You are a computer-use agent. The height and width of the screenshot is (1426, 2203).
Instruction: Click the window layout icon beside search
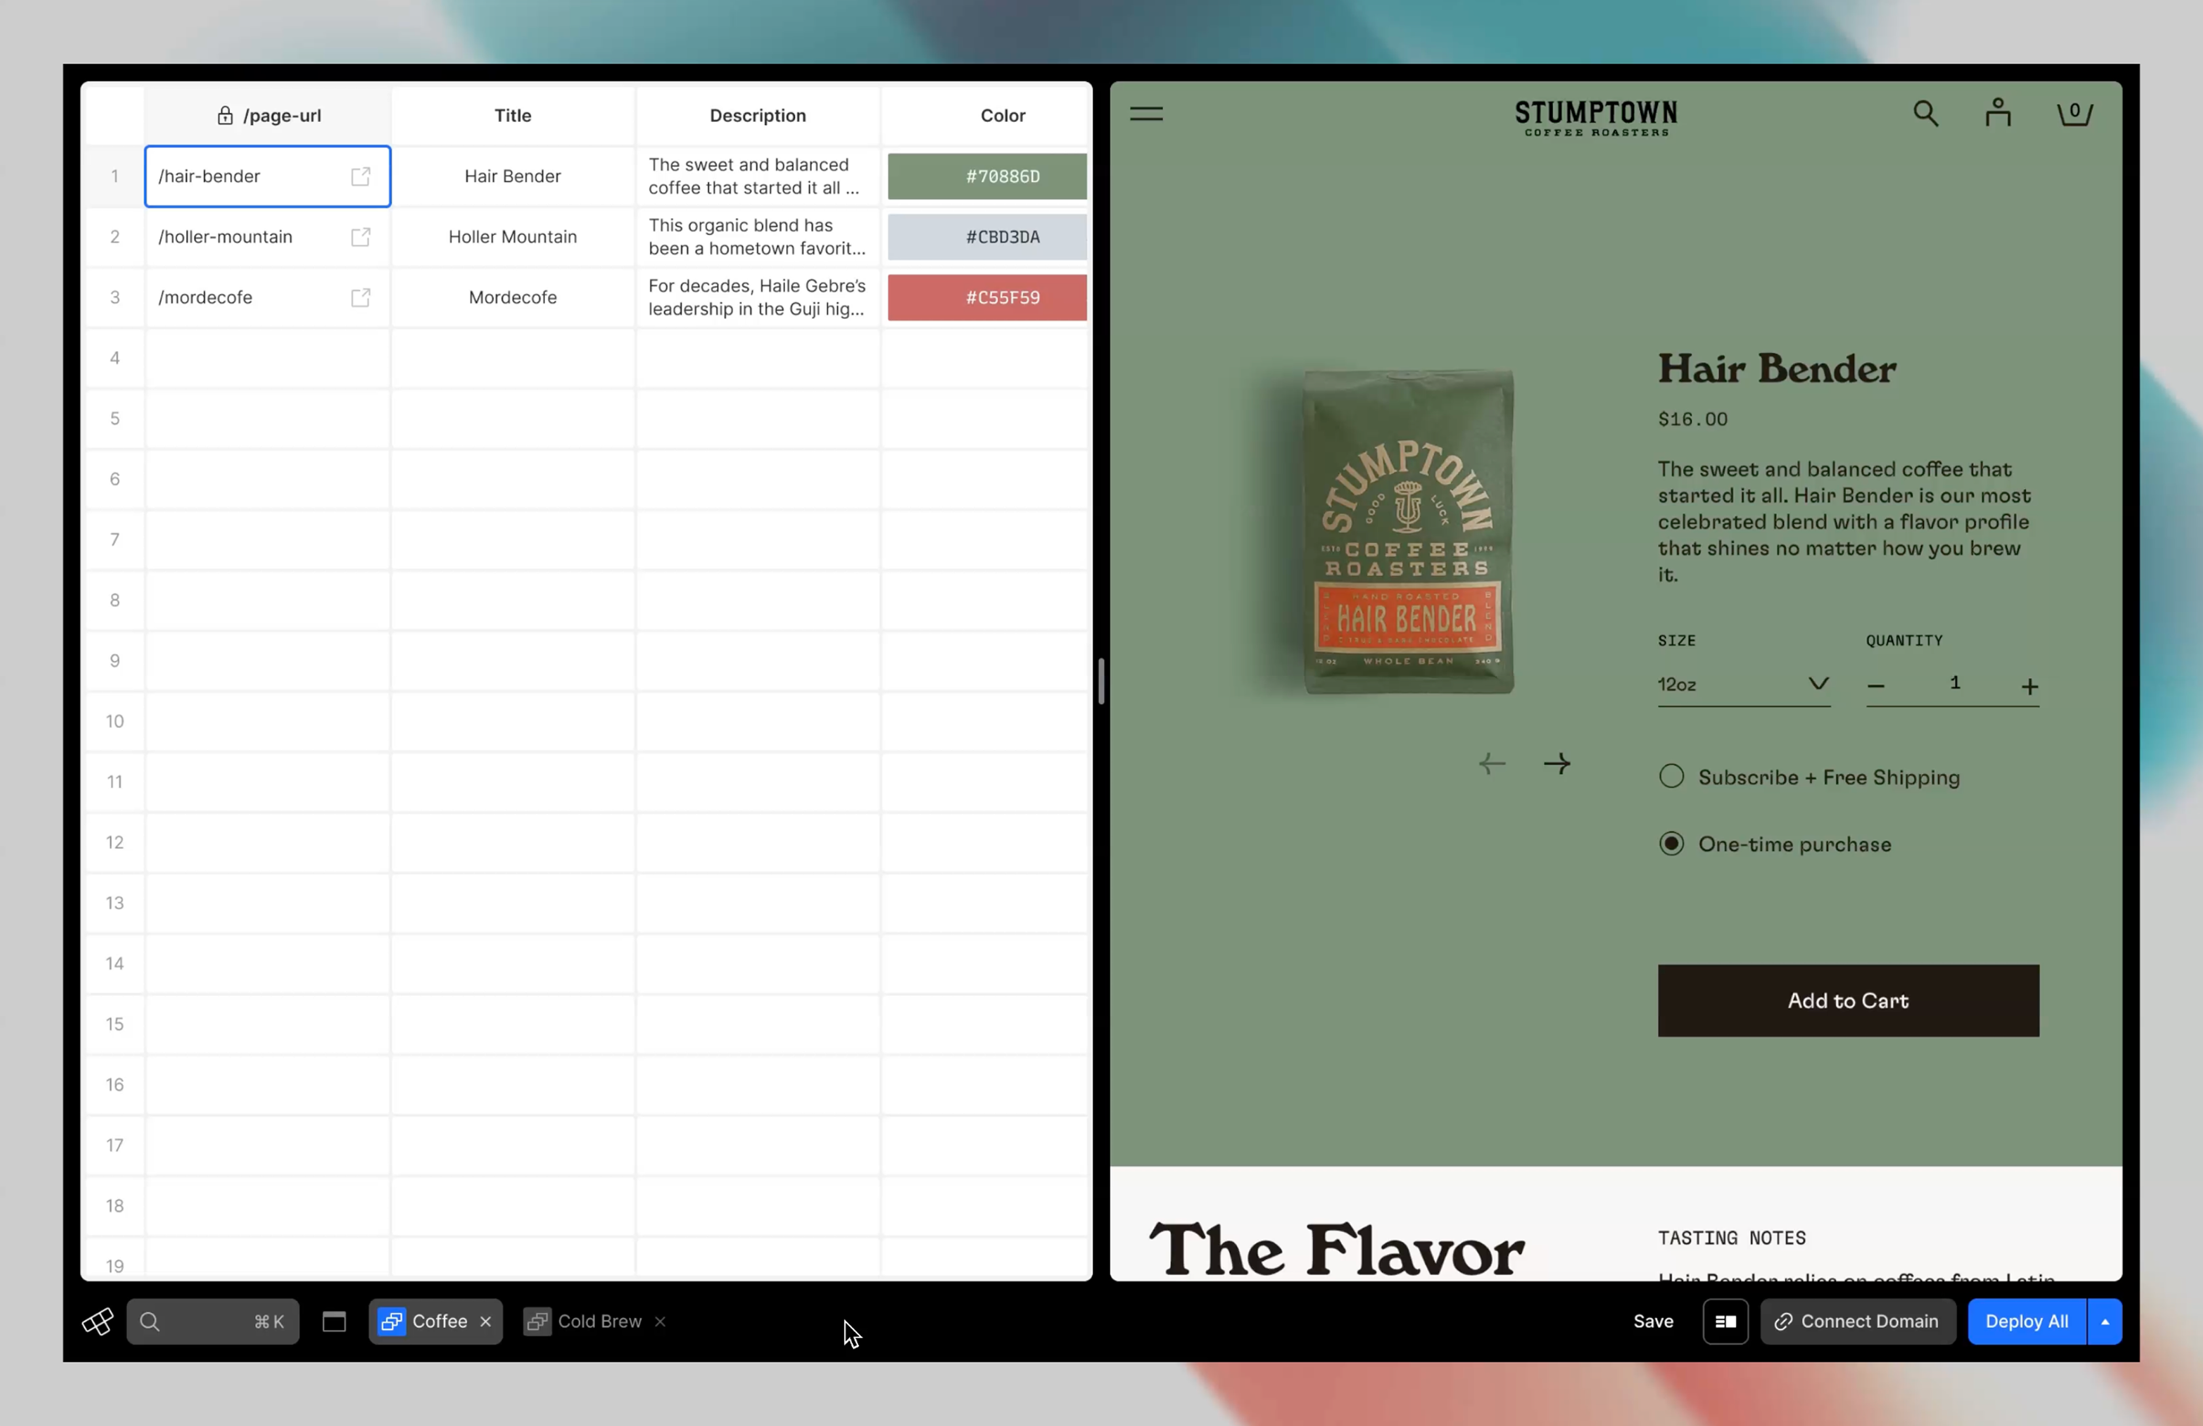334,1321
